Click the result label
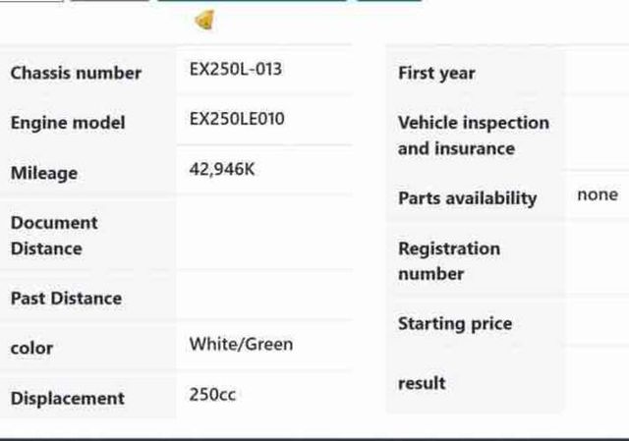The image size is (629, 441). pos(422,384)
